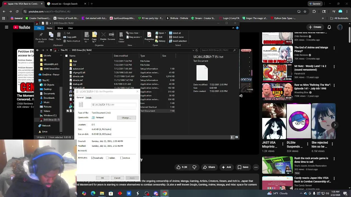Click OK in the Properties dialog

(102, 178)
